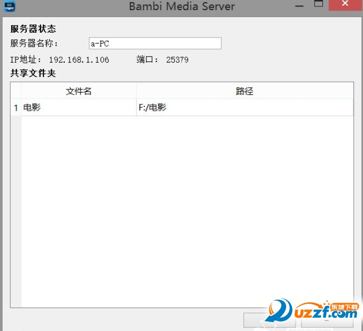
Task: Click the 电影 filename cell
Action: (79, 107)
